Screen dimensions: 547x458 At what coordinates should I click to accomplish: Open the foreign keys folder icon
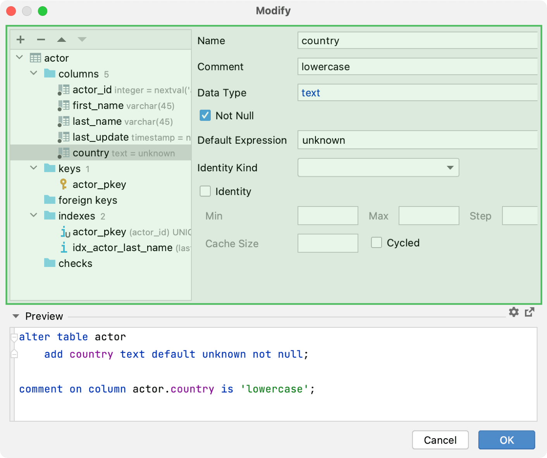pyautogui.click(x=50, y=200)
